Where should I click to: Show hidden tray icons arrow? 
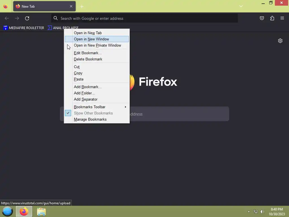point(249,212)
